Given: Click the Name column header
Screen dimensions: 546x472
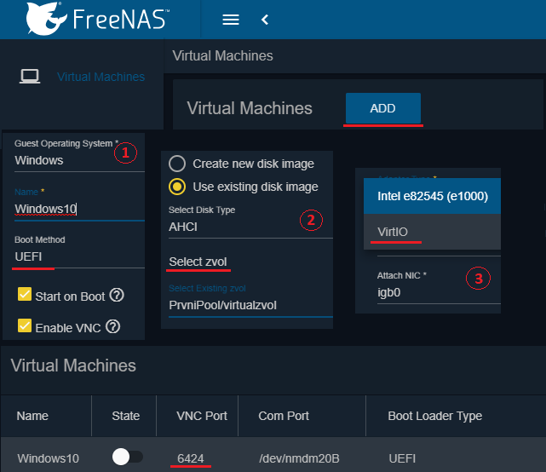Looking at the screenshot, I should tap(32, 416).
